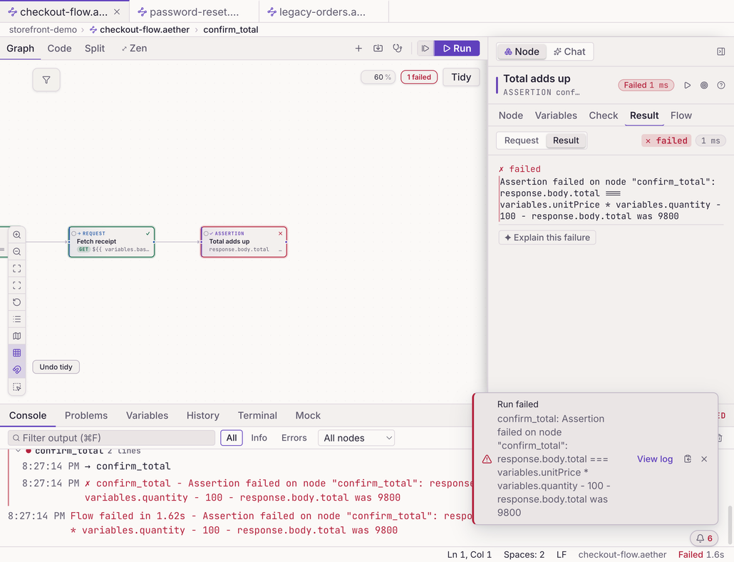Close the checkout-flow.aether editor tab
The image size is (734, 562).
coord(117,11)
